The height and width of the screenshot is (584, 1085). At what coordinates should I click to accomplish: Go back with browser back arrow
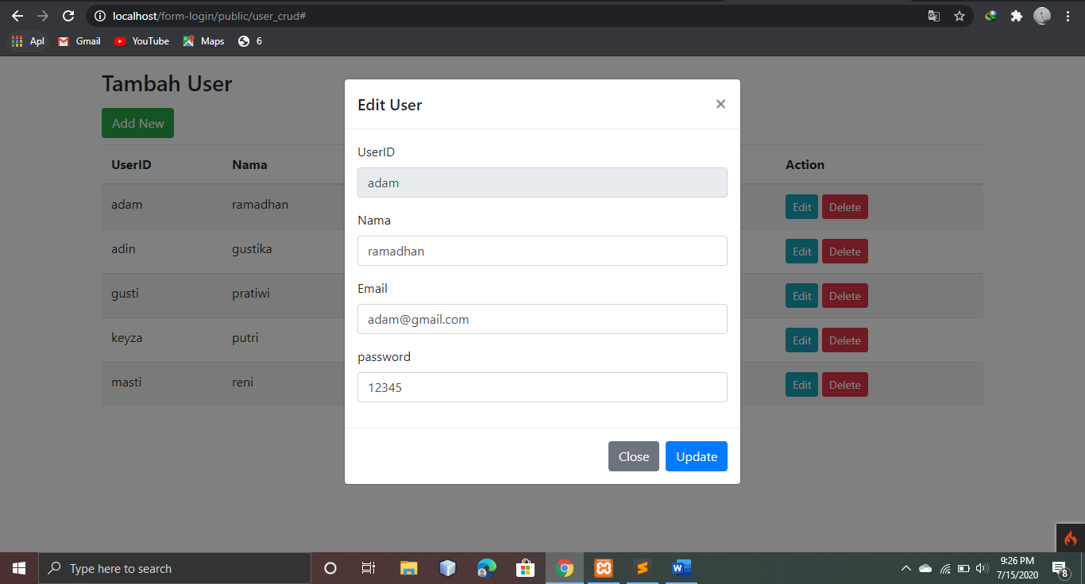click(x=17, y=16)
